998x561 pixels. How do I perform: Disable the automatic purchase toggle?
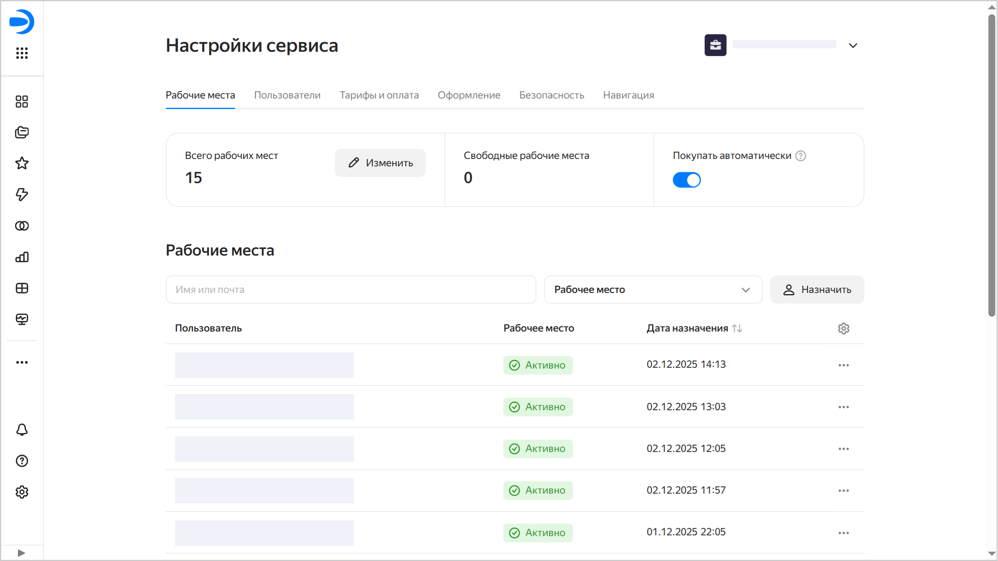click(x=686, y=180)
